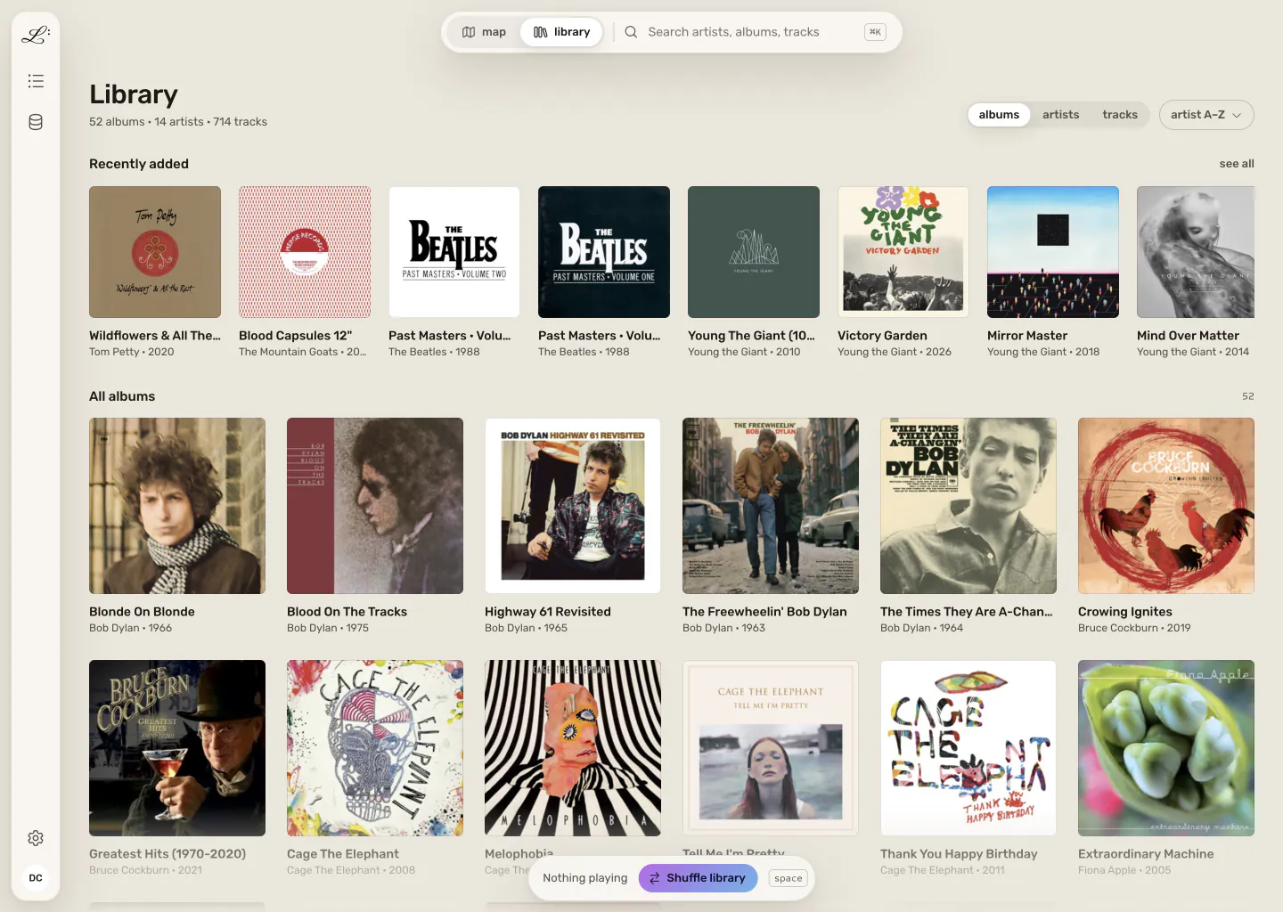This screenshot has width=1283, height=912.
Task: Click the Highway 61 Revisited title text
Action: (548, 612)
